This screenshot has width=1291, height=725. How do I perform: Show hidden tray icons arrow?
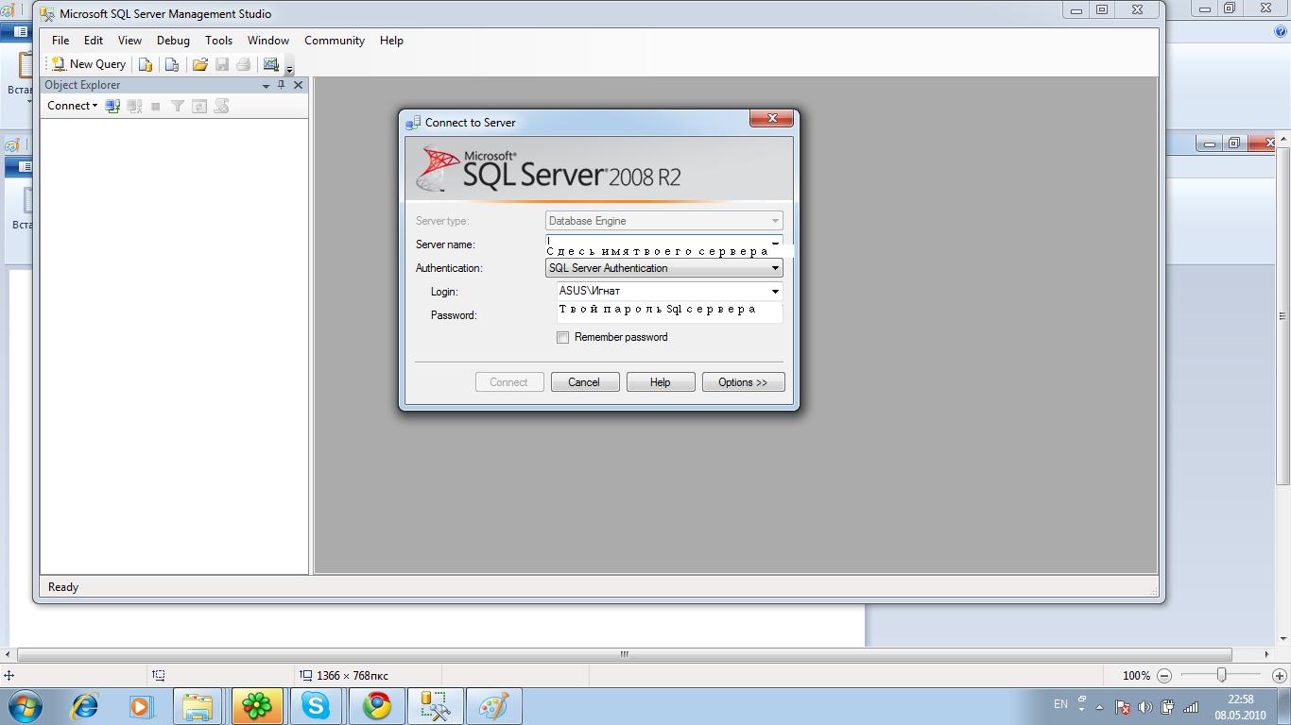[x=1099, y=707]
